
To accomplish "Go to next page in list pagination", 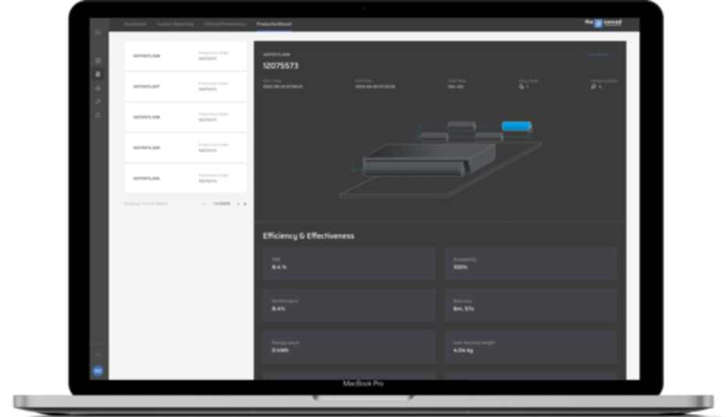I will tap(238, 204).
